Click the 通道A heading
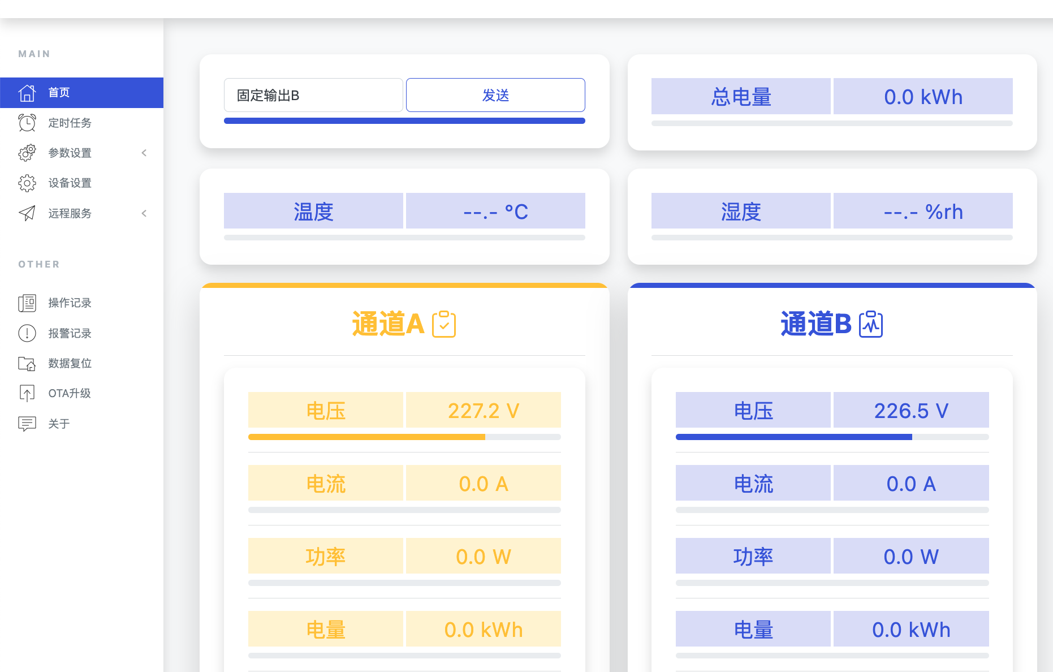The image size is (1053, 672). coord(388,324)
